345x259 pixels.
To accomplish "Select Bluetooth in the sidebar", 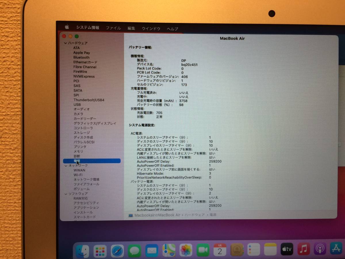I will pos(81,57).
